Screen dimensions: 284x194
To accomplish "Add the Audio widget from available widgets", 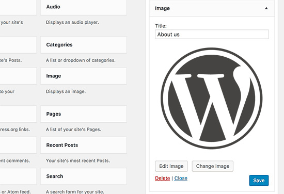I will coord(84,7).
